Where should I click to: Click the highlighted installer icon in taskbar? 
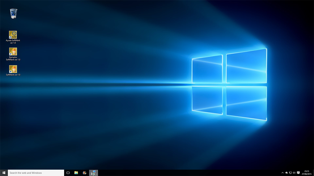94,173
